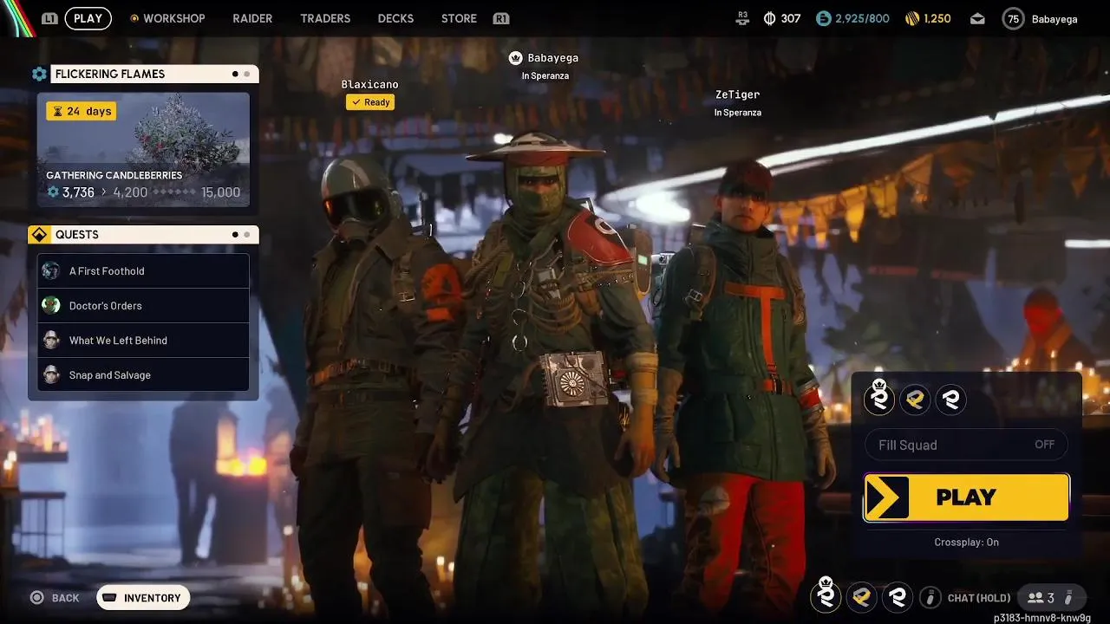Click the coin icon beside 307
This screenshot has height=624, width=1110.
[768, 18]
